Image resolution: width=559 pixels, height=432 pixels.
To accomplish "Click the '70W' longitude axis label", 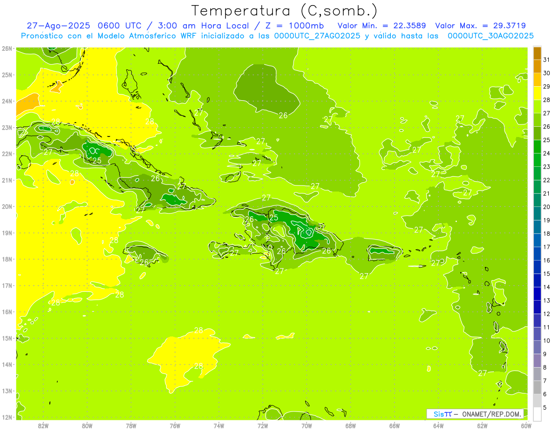I will pyautogui.click(x=307, y=425).
